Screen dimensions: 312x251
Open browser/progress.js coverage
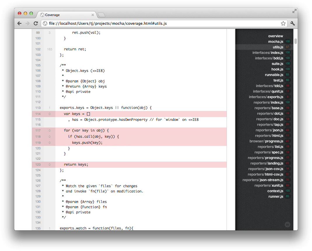pos(266,141)
